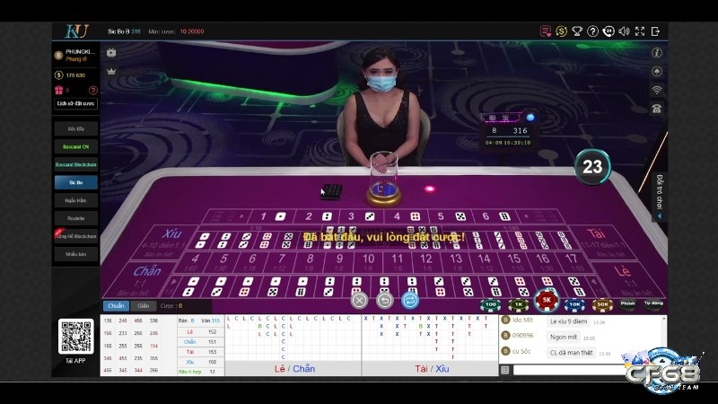Click the telephone icon on the right edge
Screen dimensions: 718x404
click(657, 109)
